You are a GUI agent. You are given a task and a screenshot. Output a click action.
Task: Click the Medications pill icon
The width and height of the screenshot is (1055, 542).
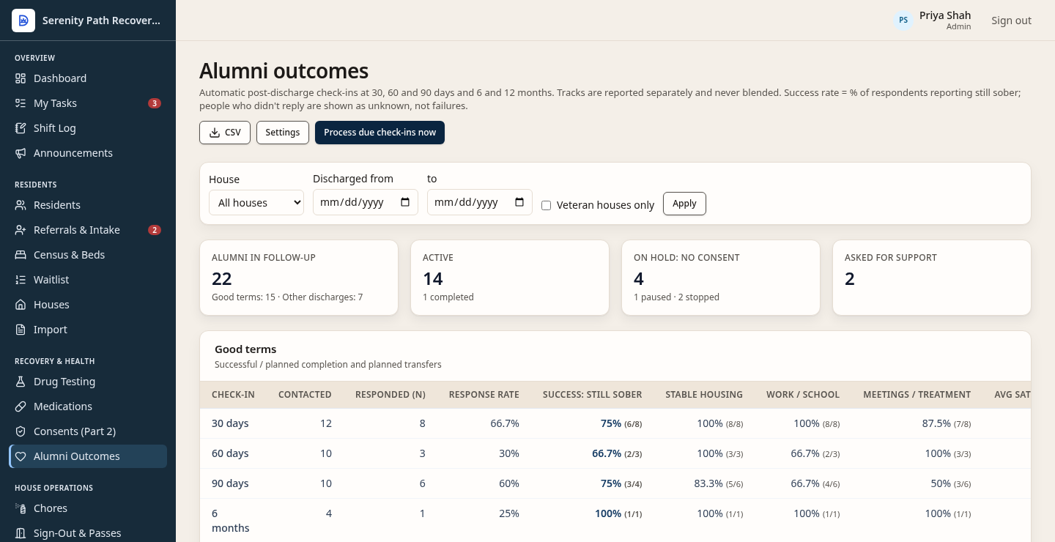21,406
